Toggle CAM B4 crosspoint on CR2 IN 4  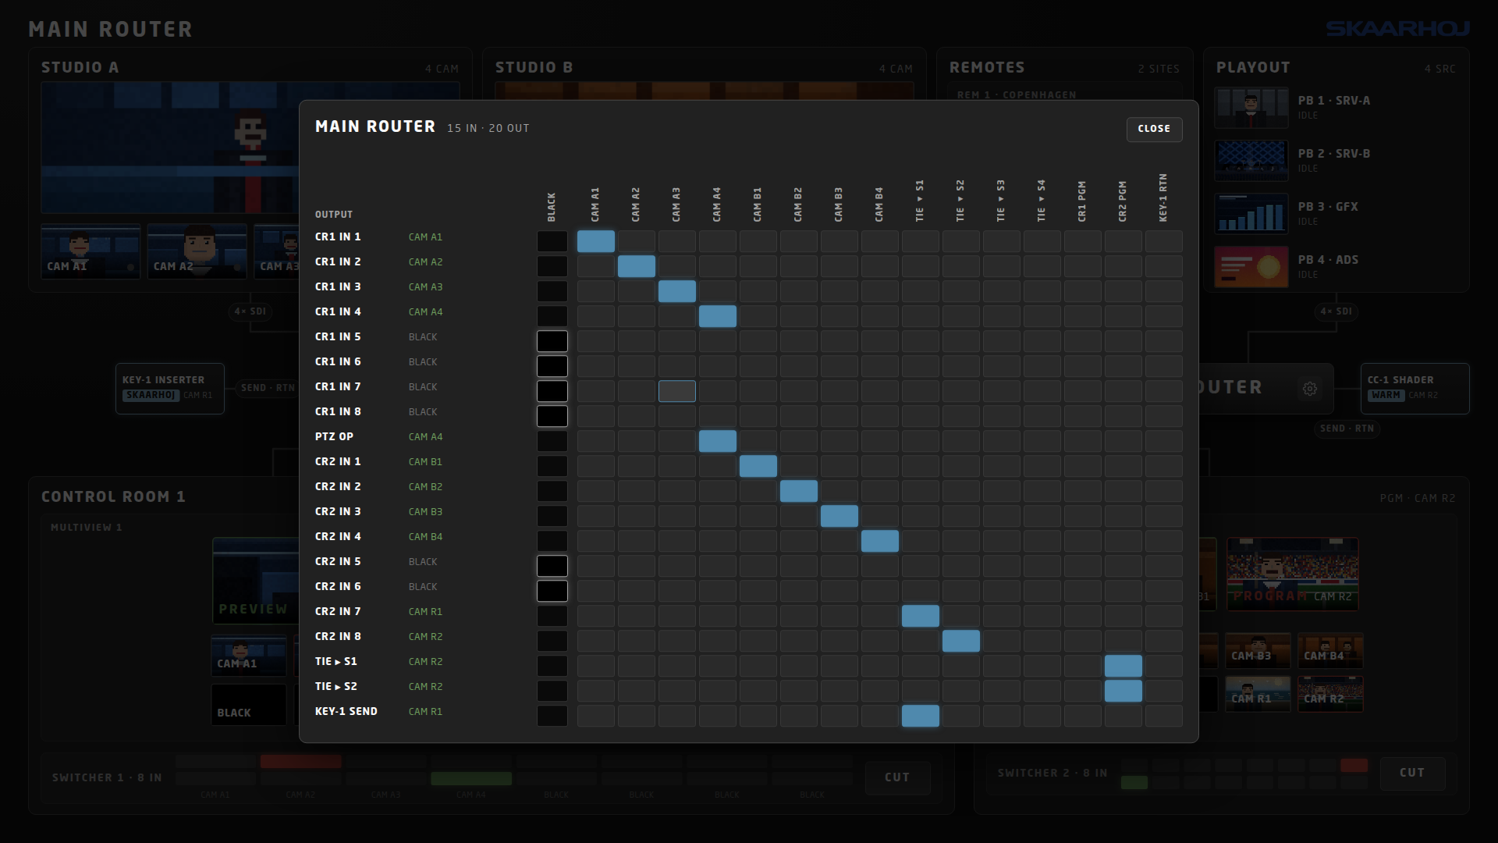(880, 541)
